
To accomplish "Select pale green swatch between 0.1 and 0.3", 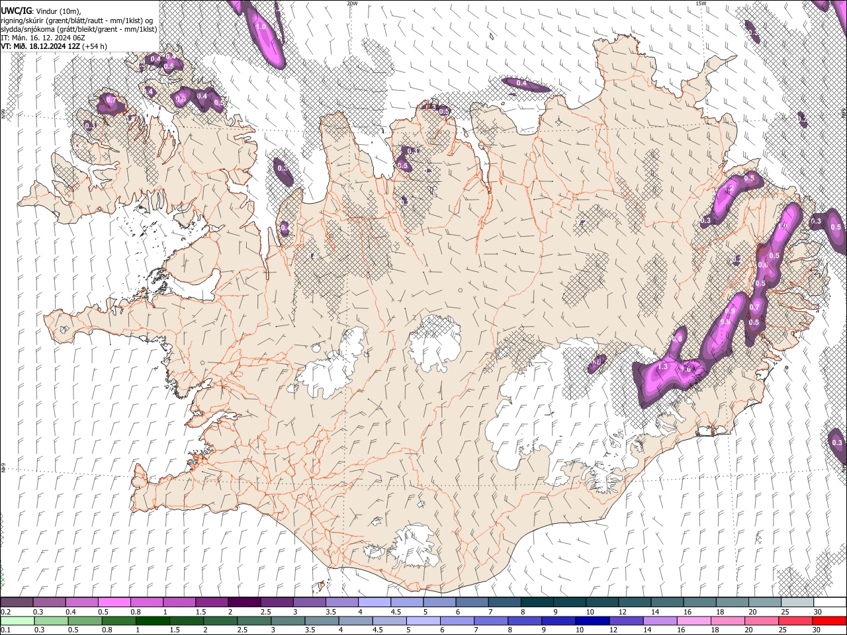I will [x=18, y=620].
